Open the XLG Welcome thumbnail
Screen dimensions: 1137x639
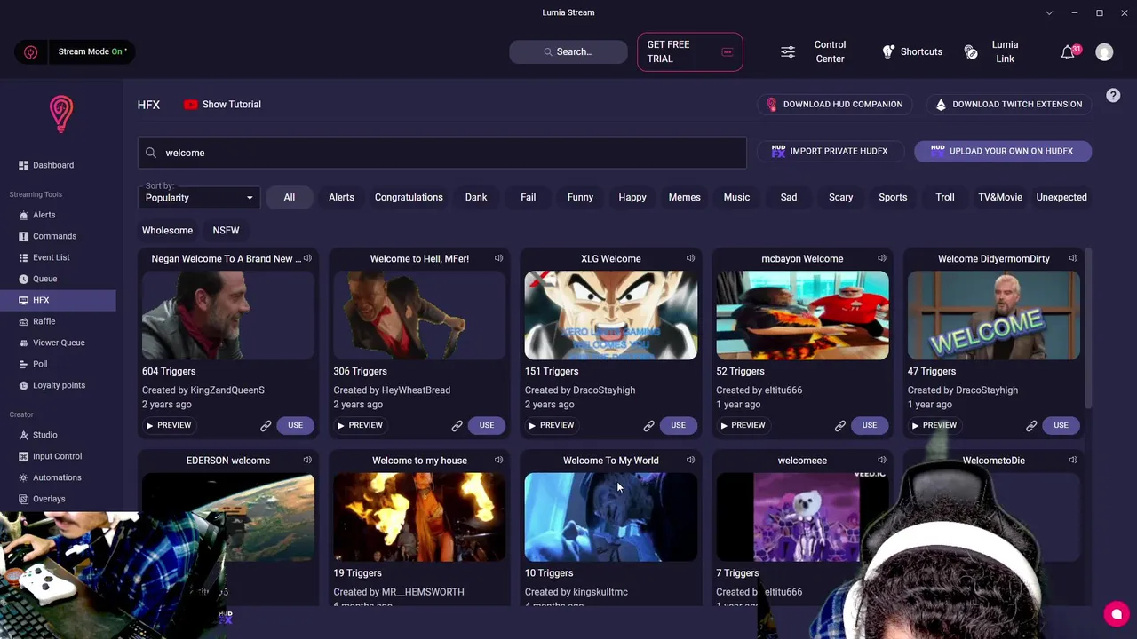point(611,315)
